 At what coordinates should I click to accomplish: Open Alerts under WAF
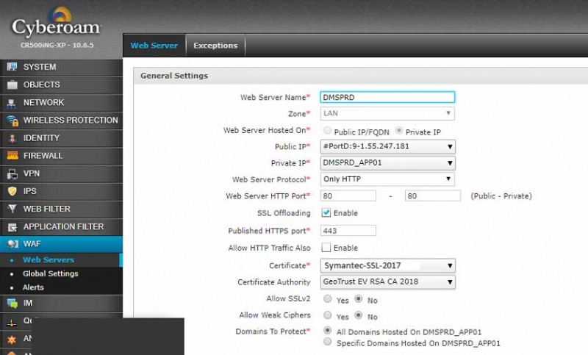pos(33,287)
